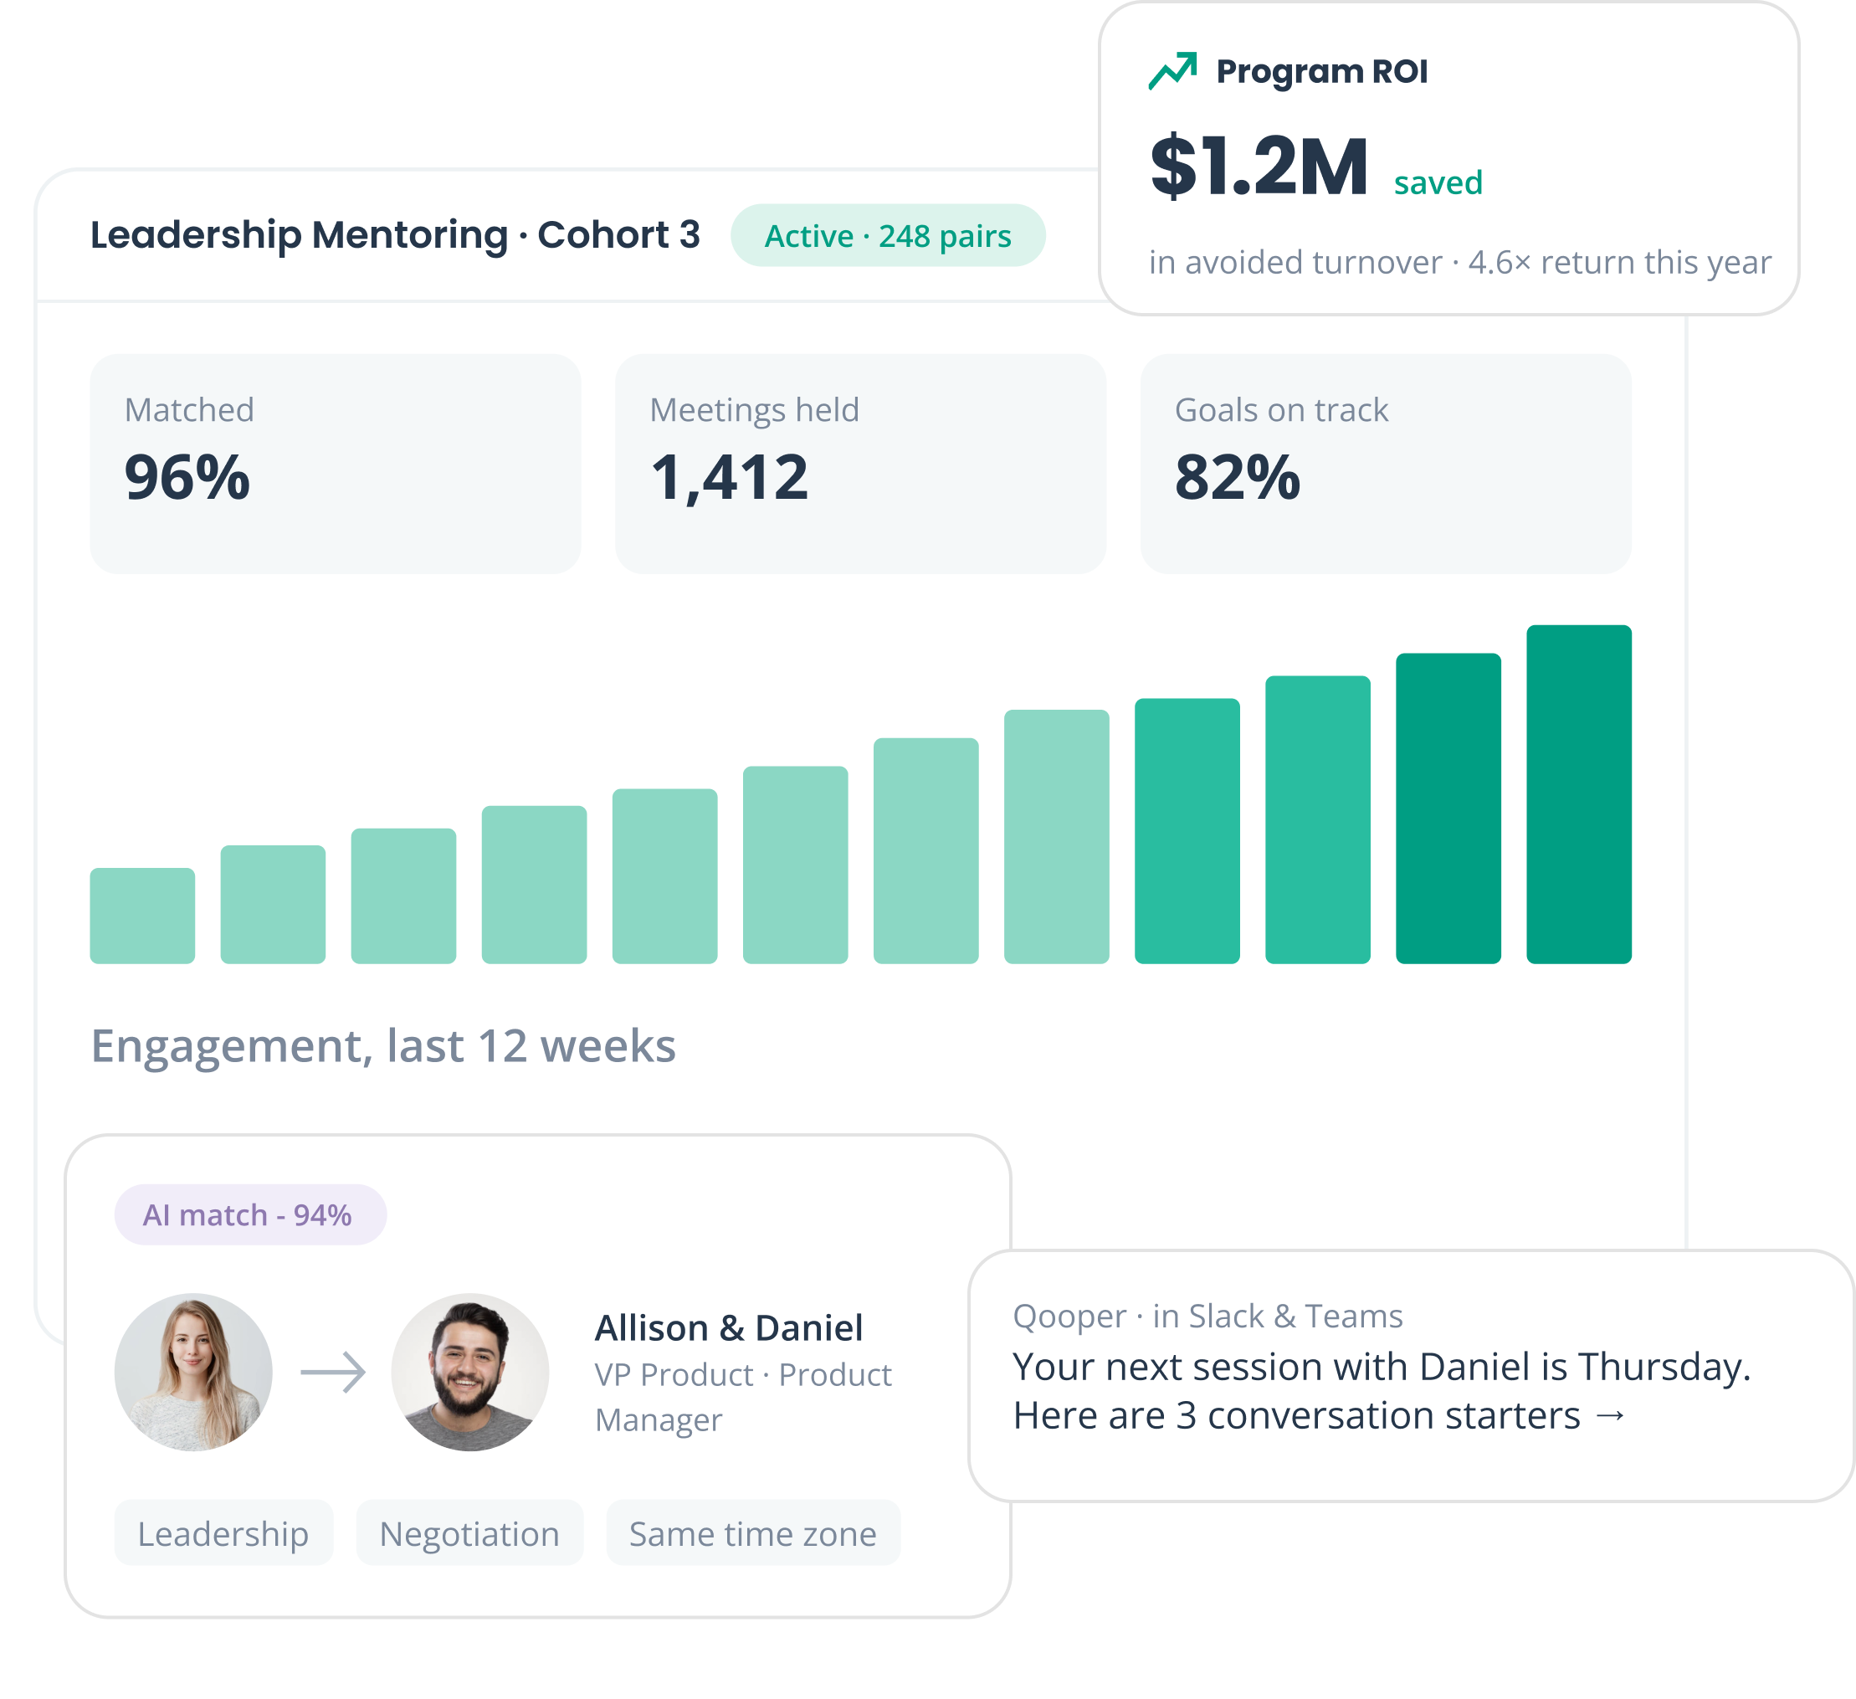
Task: Click the 'Engagement, last 12 weeks' label
Action: pyautogui.click(x=383, y=1046)
